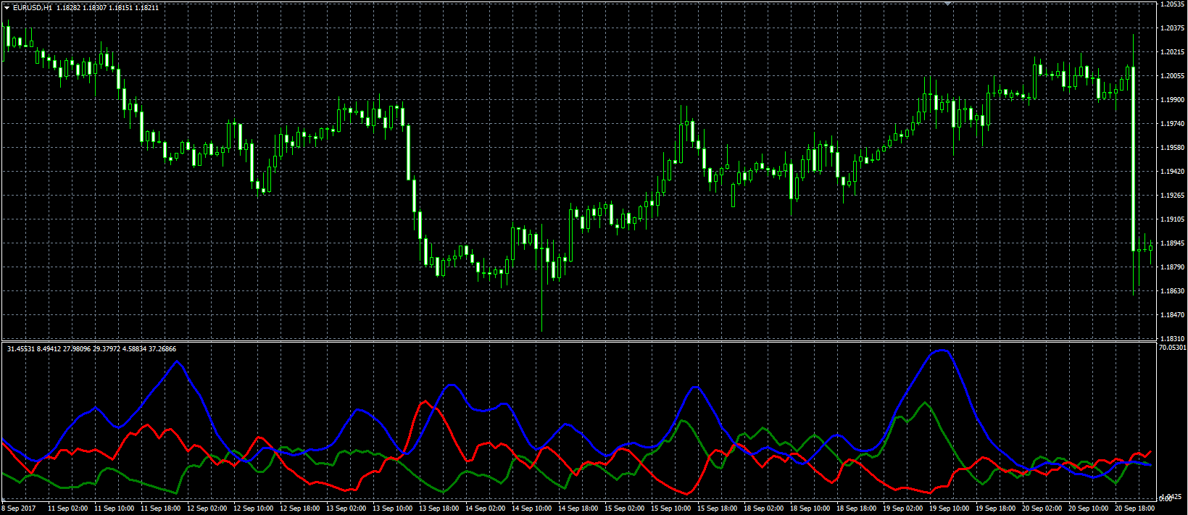Click the 13 Sep 10:00 time label
This screenshot has width=1188, height=515.
[392, 508]
